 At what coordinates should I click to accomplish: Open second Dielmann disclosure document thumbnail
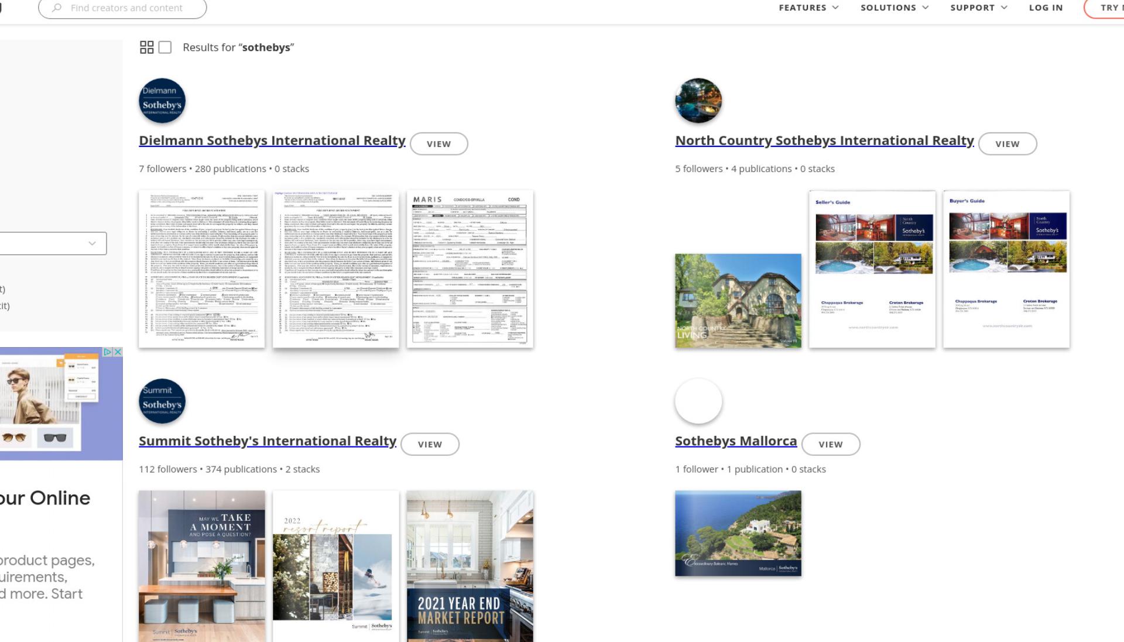coord(335,269)
